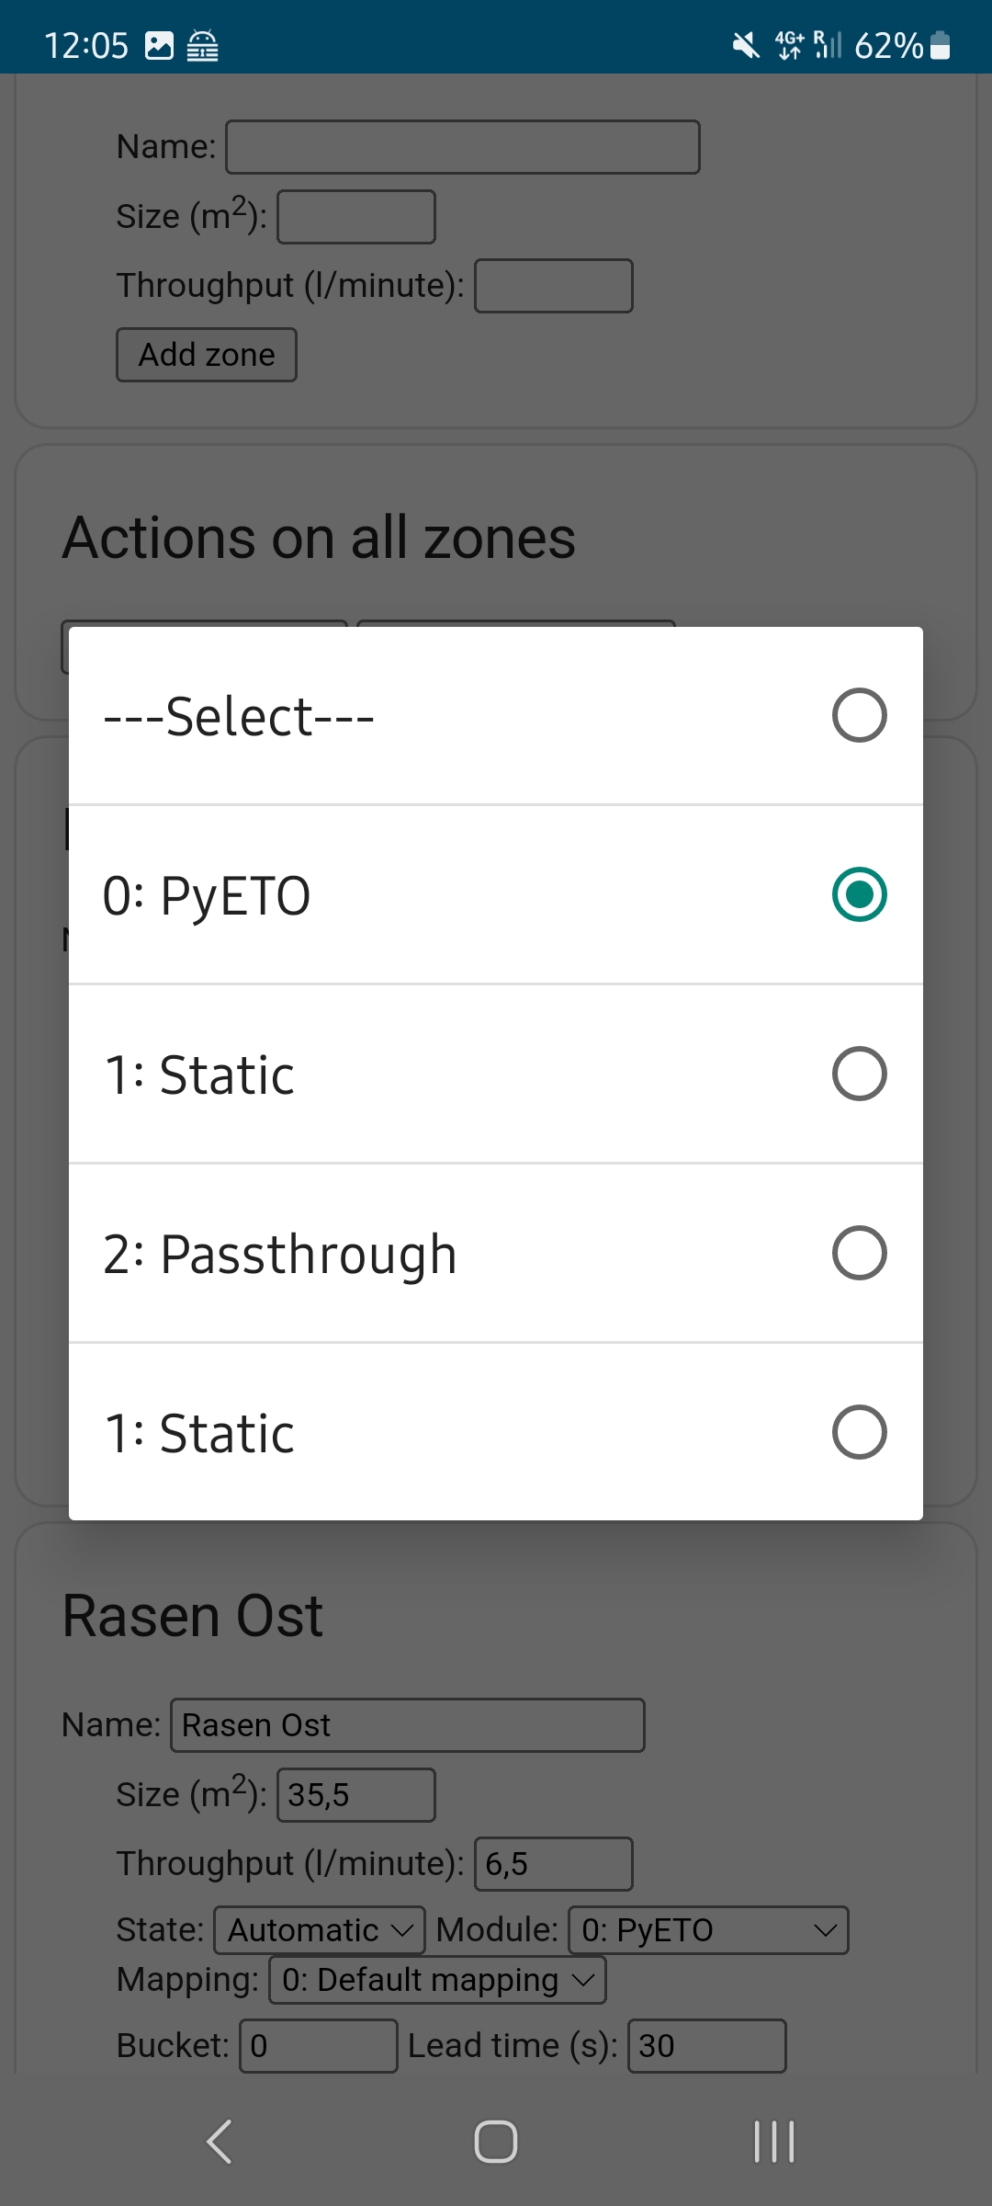Open the Module dropdown showing 0: PyETO
This screenshot has width=992, height=2206.
[709, 1929]
